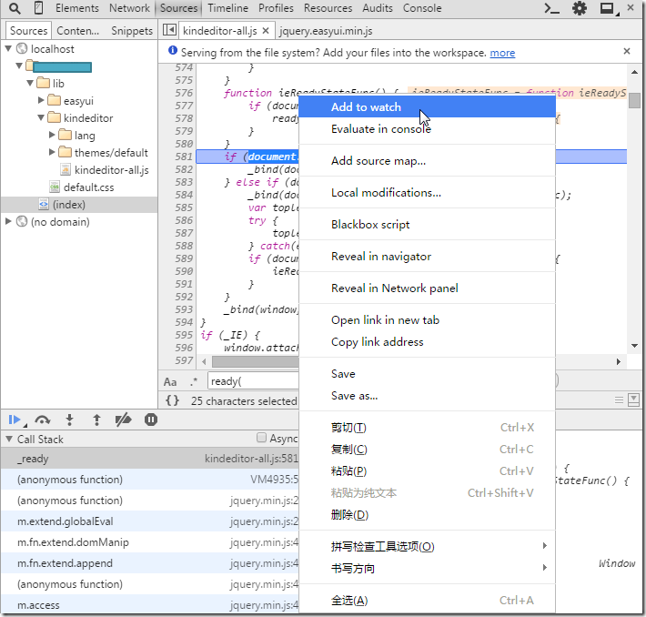Viewport: 646px width, 617px height.
Task: Choose Evaluate in console
Action: pyautogui.click(x=428, y=129)
